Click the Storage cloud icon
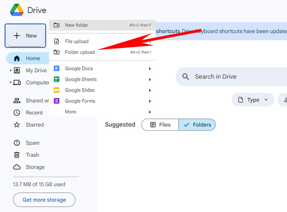The image size is (287, 212). (x=17, y=167)
